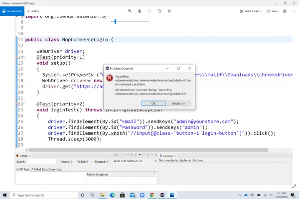Screen dimensions: 299x199
Task: Click OneDrive cloud icon in system tray
Action: pyautogui.click(x=246, y=195)
